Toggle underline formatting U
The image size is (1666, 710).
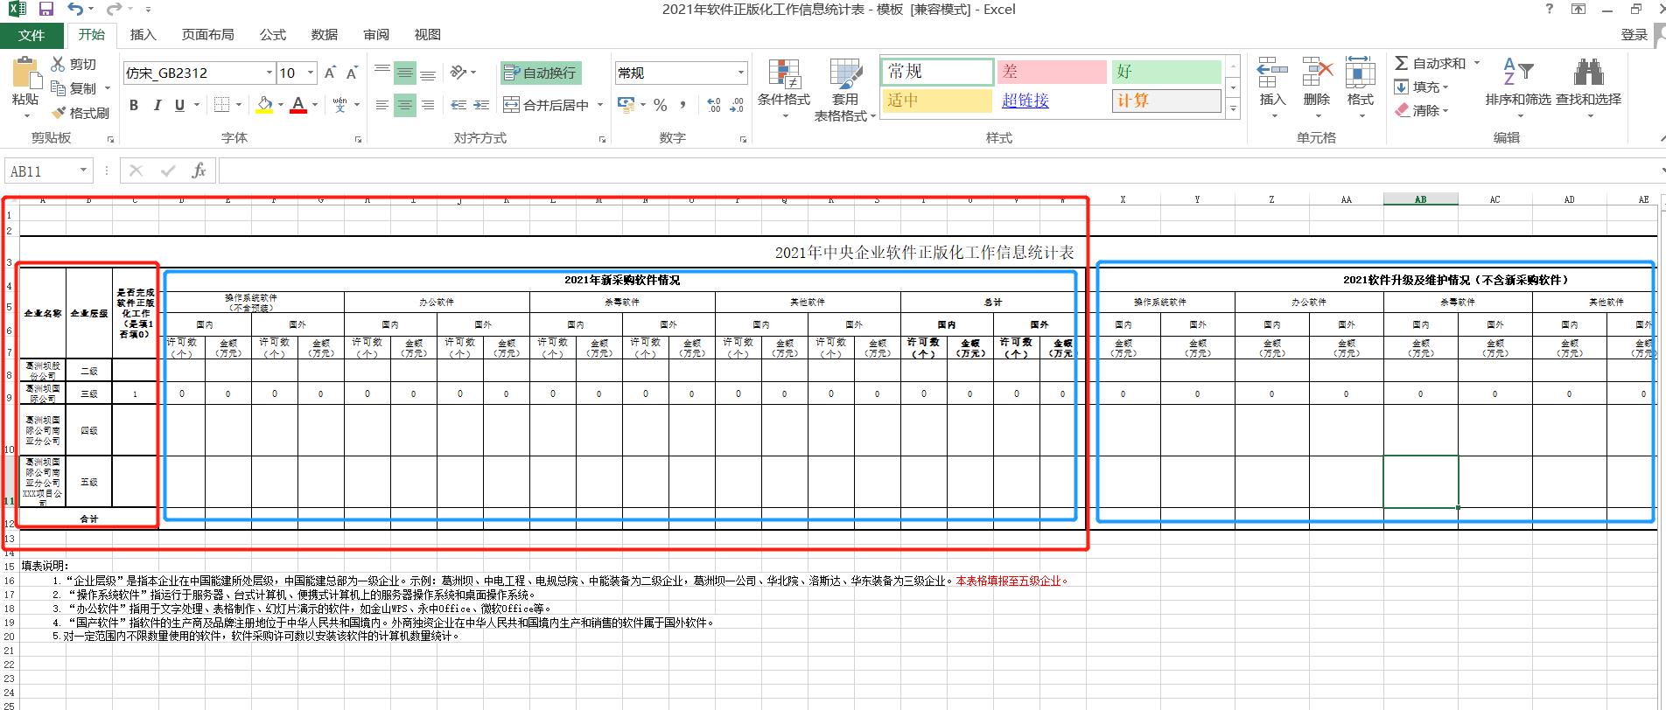(x=179, y=105)
